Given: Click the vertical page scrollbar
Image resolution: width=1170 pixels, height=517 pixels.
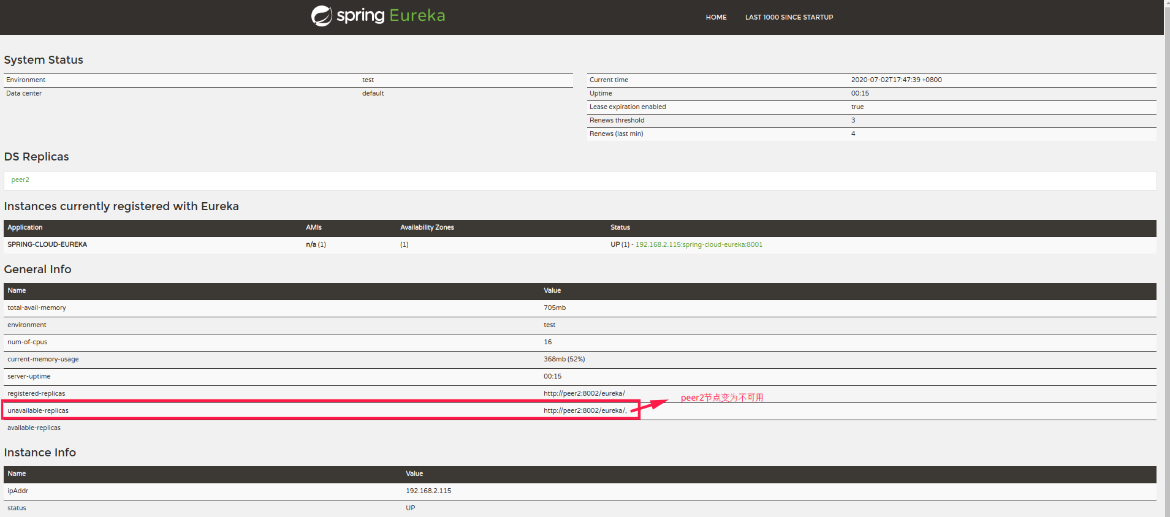Looking at the screenshot, I should pyautogui.click(x=1167, y=258).
